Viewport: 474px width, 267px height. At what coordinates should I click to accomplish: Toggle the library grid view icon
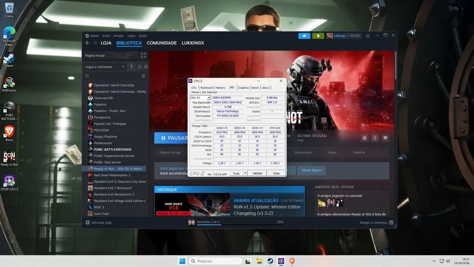[143, 55]
